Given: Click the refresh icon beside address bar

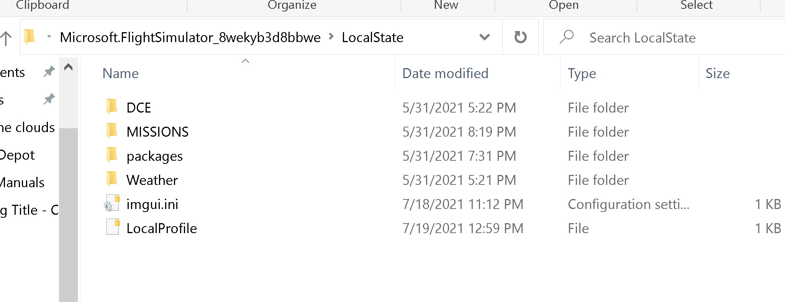Looking at the screenshot, I should [x=520, y=37].
